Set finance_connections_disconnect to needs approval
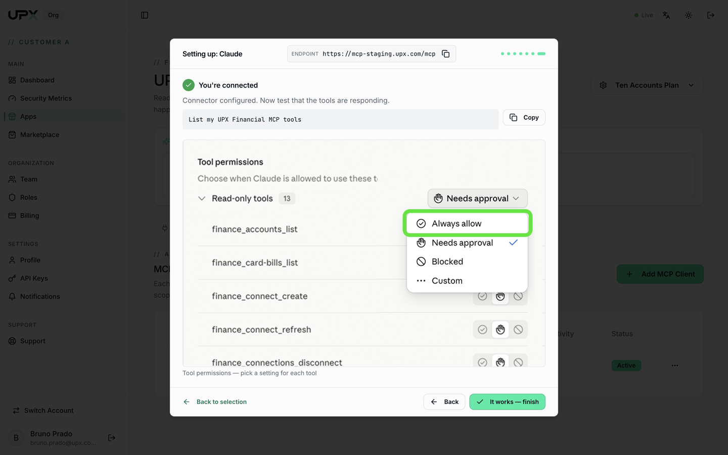Viewport: 728px width, 455px height. [500, 361]
